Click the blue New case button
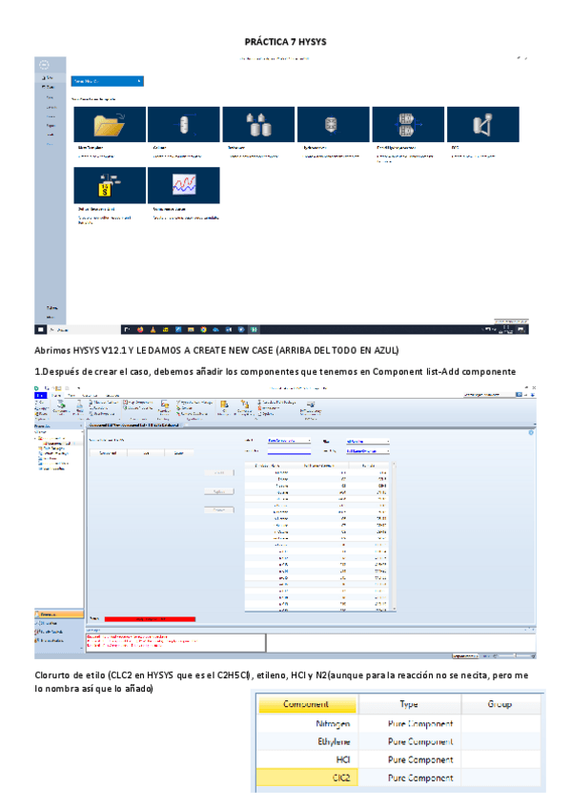The height and width of the screenshot is (809, 571). tap(107, 81)
